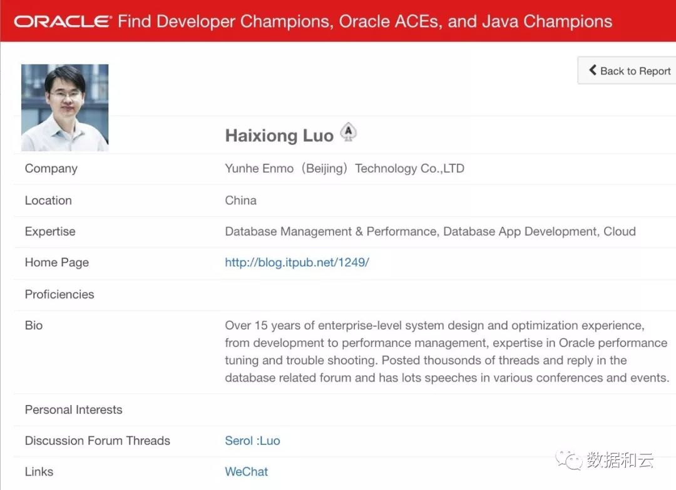
Task: Click the Proficiencies row label
Action: 59,294
